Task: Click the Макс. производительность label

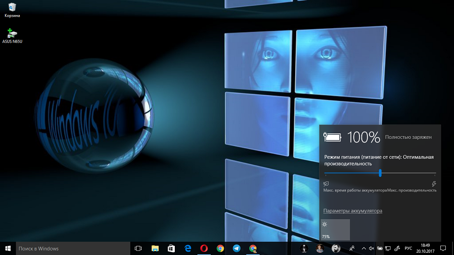Action: tap(412, 190)
